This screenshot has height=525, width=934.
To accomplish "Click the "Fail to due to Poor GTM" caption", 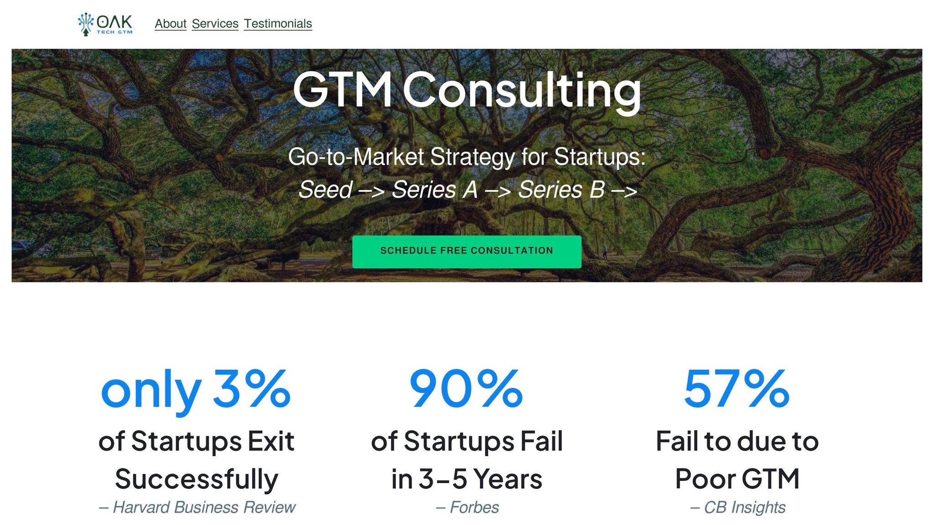I will coord(737,460).
